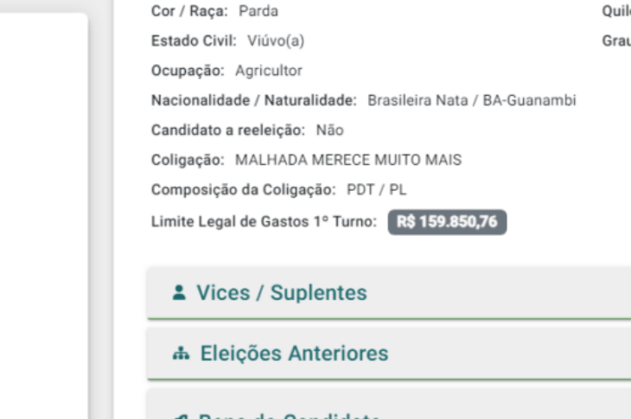
Task: Click the Ocupação field label
Action: tap(184, 71)
